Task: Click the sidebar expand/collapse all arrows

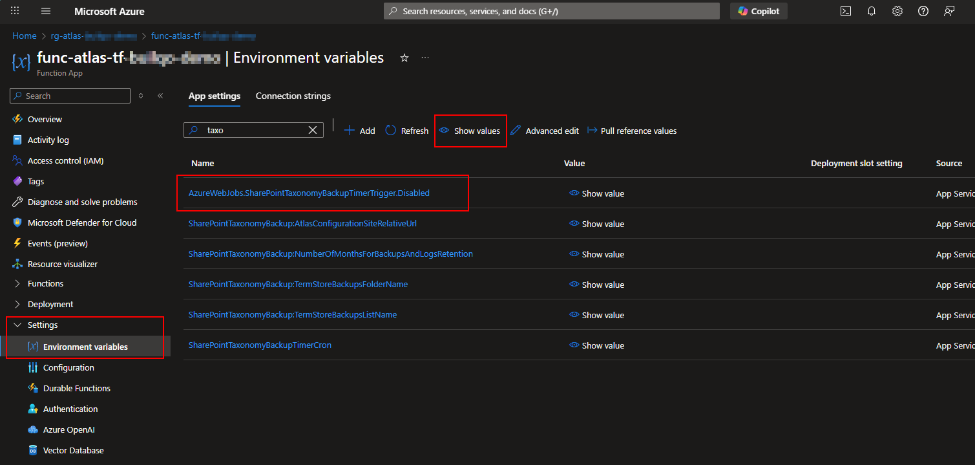Action: click(x=142, y=96)
